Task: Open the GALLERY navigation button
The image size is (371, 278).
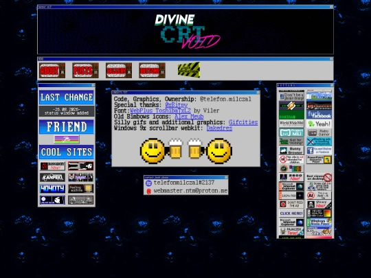Action: tap(119, 71)
